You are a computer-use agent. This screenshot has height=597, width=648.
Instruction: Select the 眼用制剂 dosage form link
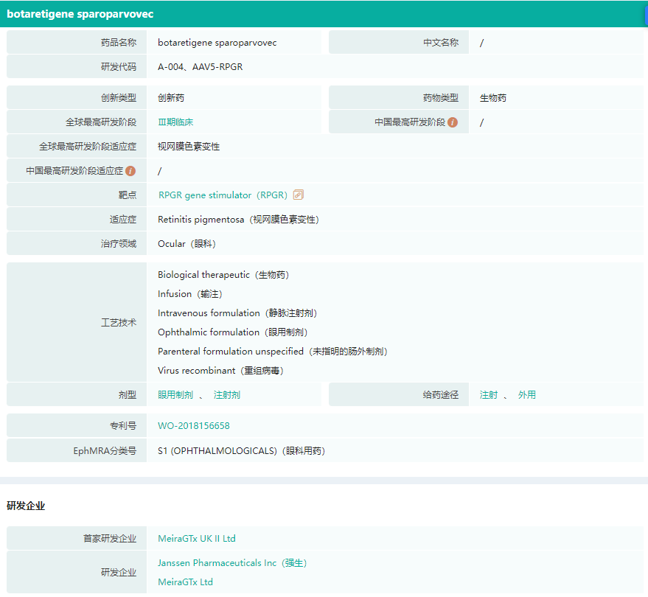[175, 395]
